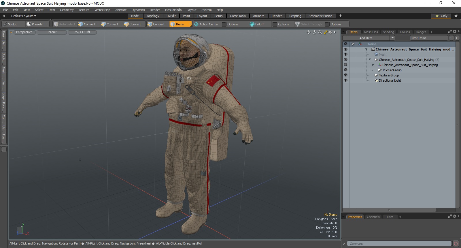Click the home icon beside Default Layouts

[4, 16]
